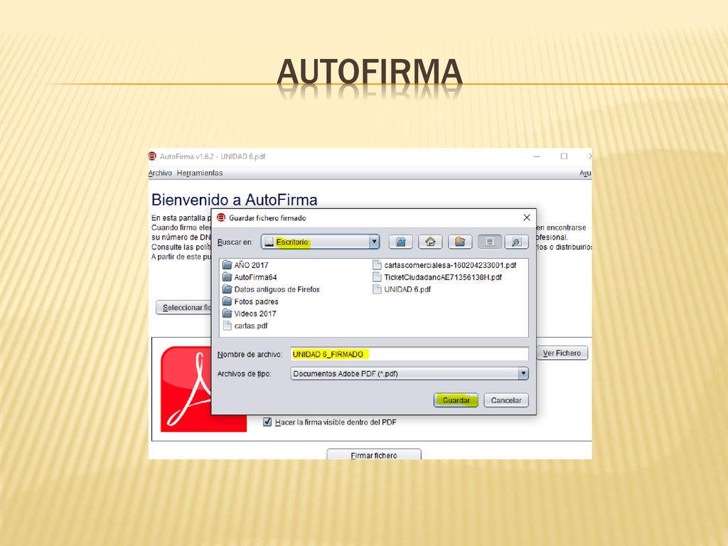
Task: Click the cartascomercialesa file icon
Action: coord(377,264)
